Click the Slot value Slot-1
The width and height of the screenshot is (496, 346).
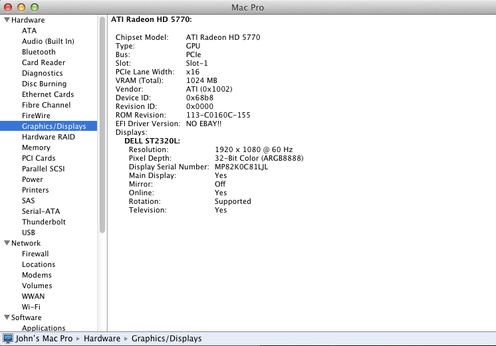pos(197,63)
